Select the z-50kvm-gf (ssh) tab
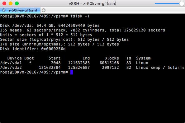This screenshot has width=185, height=123. click(x=20, y=10)
